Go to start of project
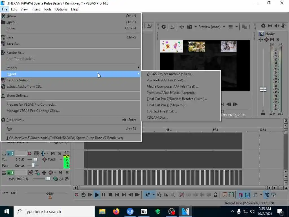The width and height of the screenshot is (289, 217). pyautogui.click(x=117, y=195)
